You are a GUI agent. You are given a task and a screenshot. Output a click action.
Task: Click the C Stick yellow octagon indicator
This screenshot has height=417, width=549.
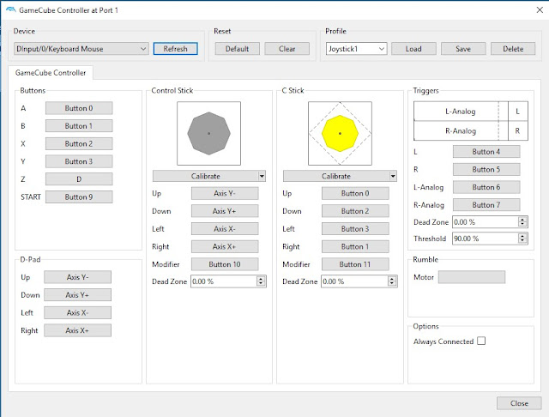click(x=340, y=133)
